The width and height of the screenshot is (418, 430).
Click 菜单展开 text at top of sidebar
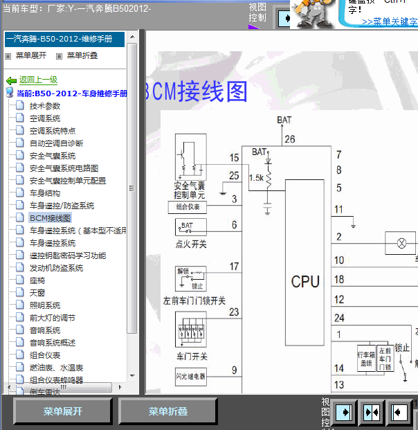pos(31,55)
